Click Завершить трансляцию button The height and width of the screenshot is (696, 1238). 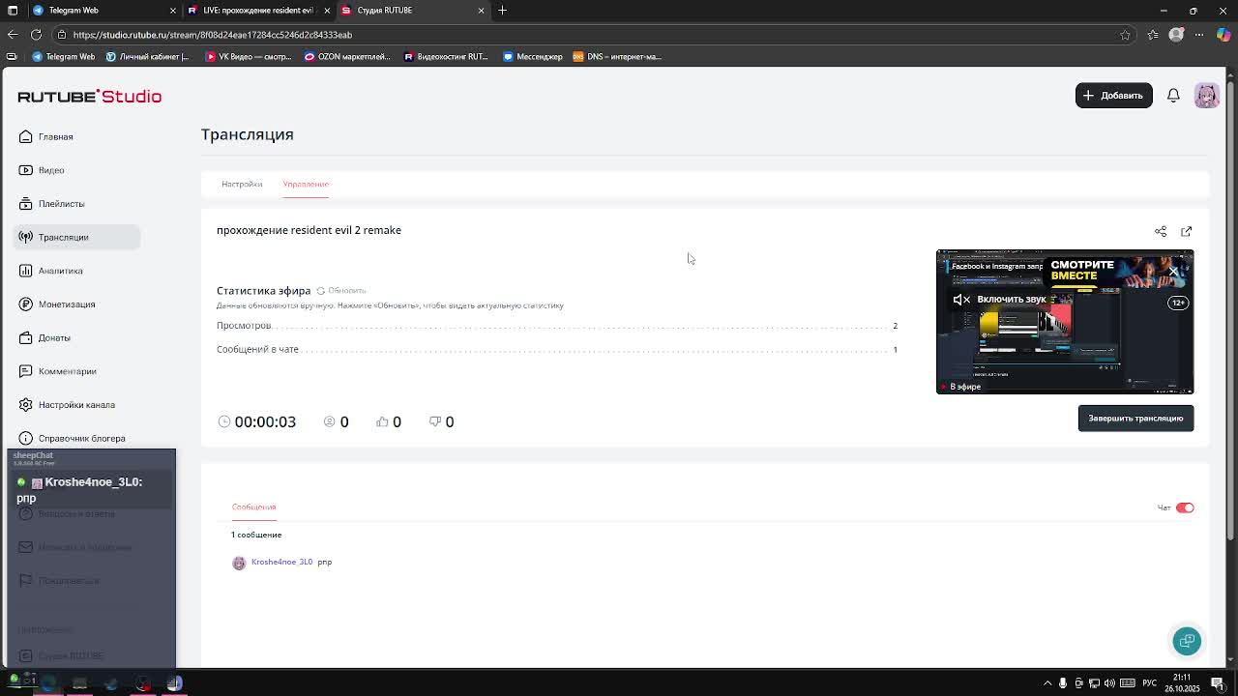coord(1135,419)
